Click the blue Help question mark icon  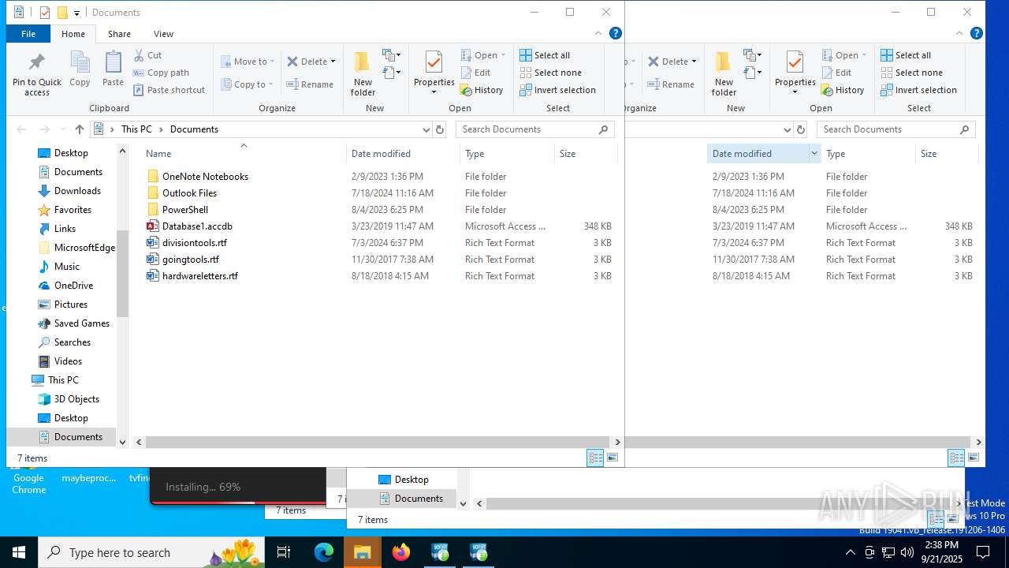click(x=616, y=33)
